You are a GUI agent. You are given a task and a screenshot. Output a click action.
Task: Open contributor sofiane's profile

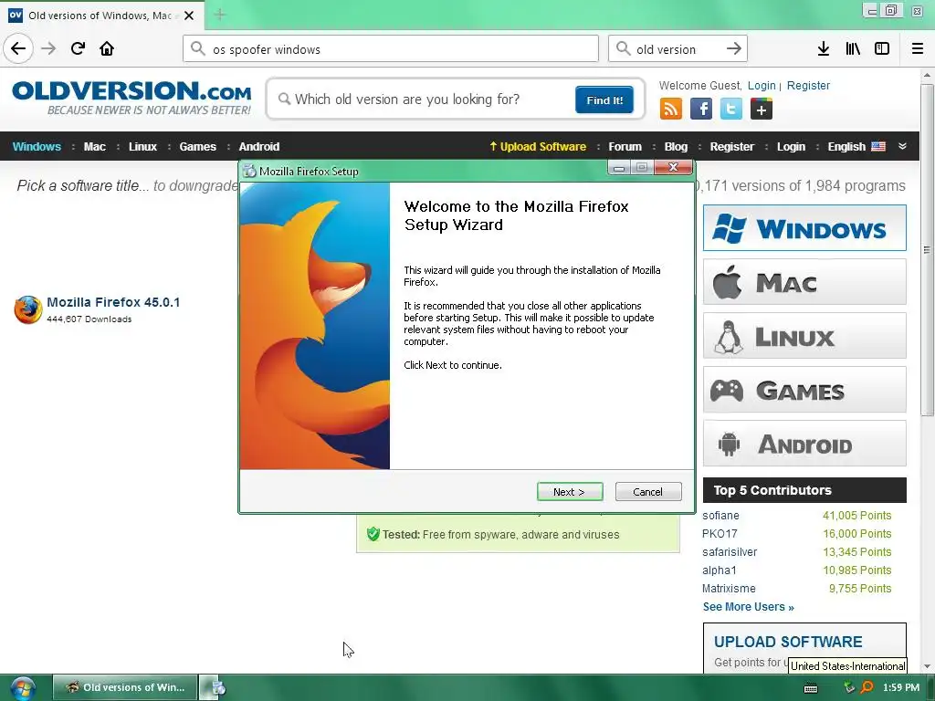point(720,516)
